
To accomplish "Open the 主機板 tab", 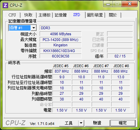I will (45, 15).
